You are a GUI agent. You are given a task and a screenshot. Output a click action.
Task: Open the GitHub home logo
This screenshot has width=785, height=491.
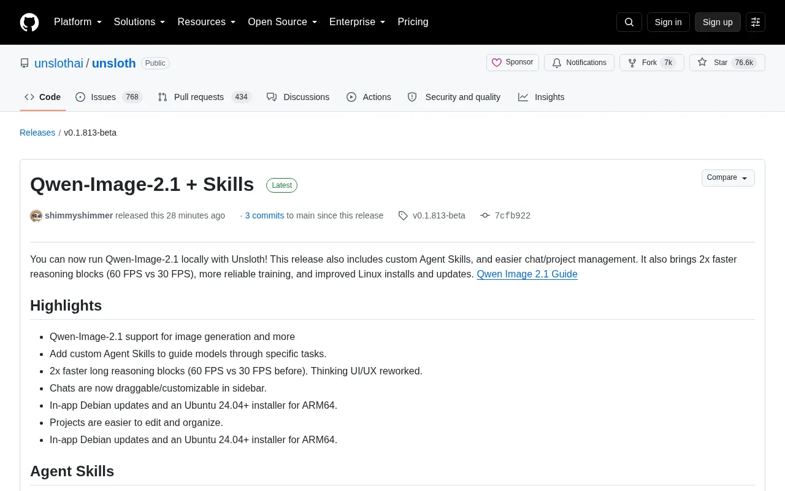(29, 22)
